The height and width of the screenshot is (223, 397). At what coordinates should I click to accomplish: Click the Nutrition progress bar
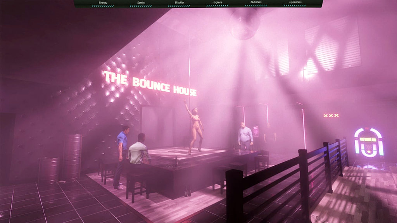point(256,5)
